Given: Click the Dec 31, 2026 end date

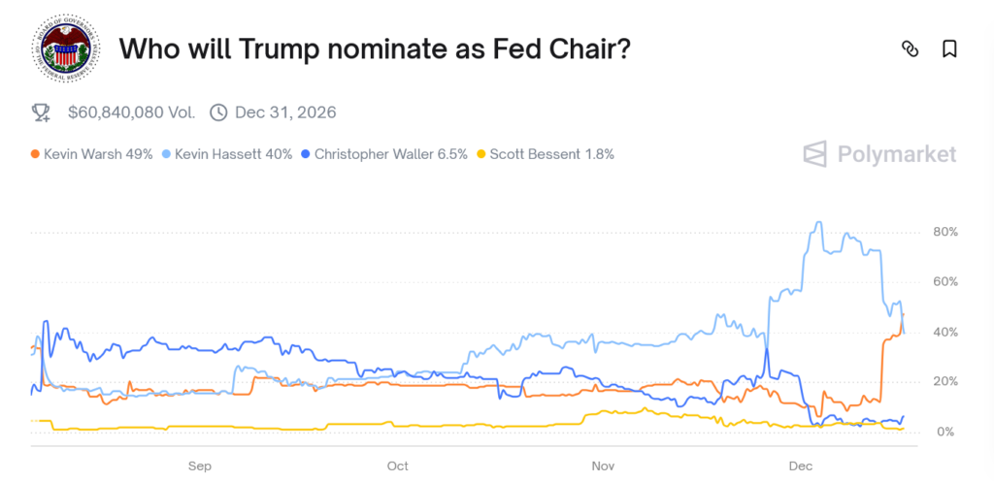Looking at the screenshot, I should pos(285,112).
